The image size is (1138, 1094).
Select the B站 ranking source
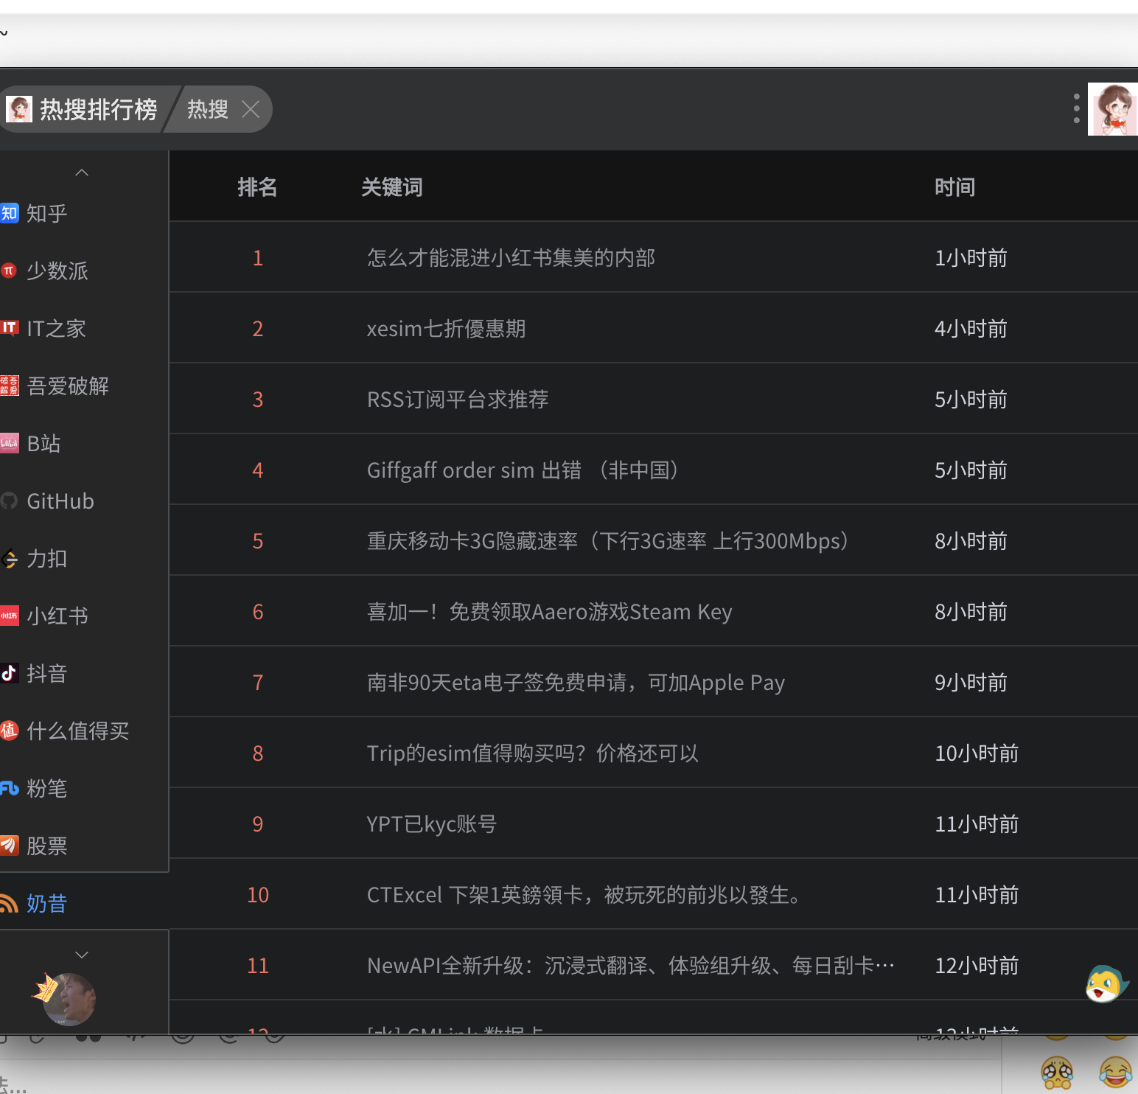tap(42, 443)
